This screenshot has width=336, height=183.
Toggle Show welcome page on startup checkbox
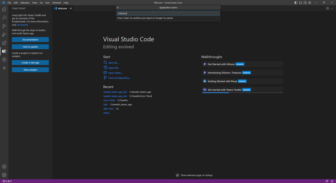click(177, 175)
